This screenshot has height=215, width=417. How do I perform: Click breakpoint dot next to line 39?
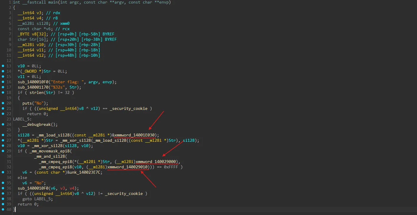(x=3, y=204)
